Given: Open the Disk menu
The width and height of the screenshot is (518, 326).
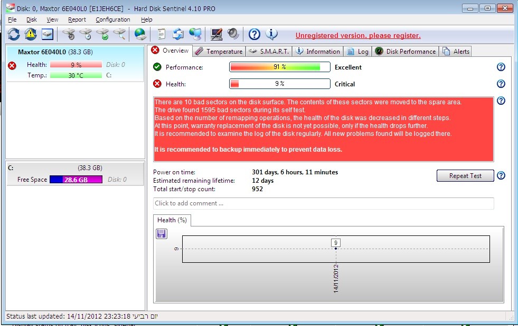Looking at the screenshot, I should (32, 19).
